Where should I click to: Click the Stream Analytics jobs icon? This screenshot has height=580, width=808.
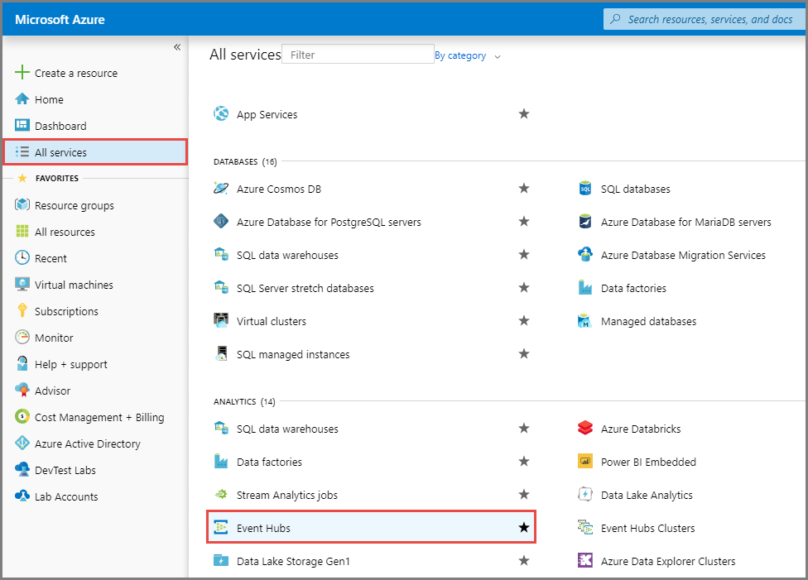221,494
